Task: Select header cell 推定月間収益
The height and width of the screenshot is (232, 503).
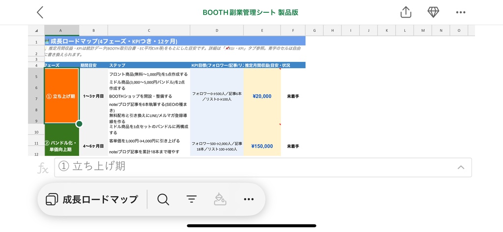Action: [262, 65]
